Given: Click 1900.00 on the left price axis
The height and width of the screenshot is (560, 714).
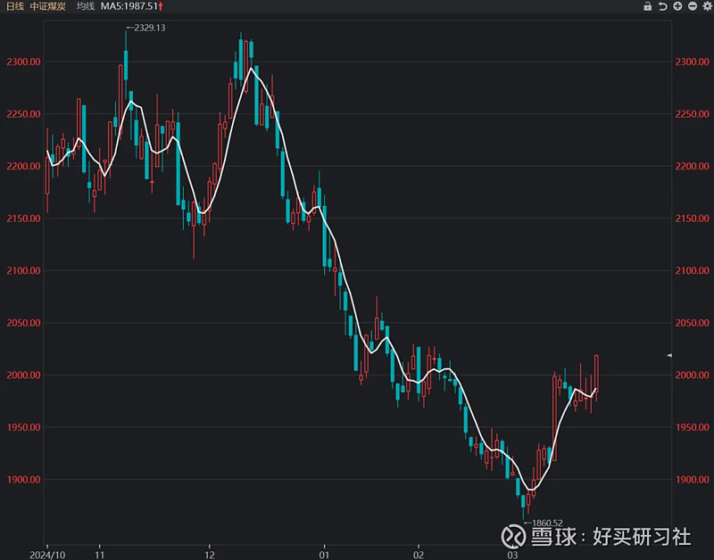Looking at the screenshot, I should coord(24,480).
